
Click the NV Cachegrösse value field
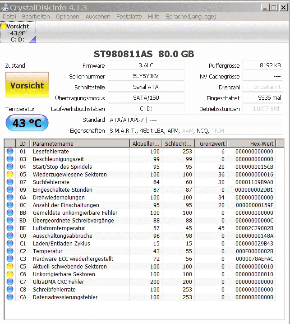(x=263, y=76)
